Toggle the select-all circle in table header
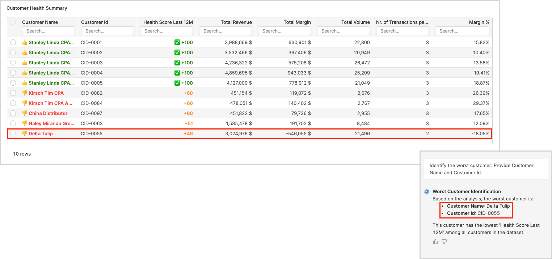 tap(13, 22)
